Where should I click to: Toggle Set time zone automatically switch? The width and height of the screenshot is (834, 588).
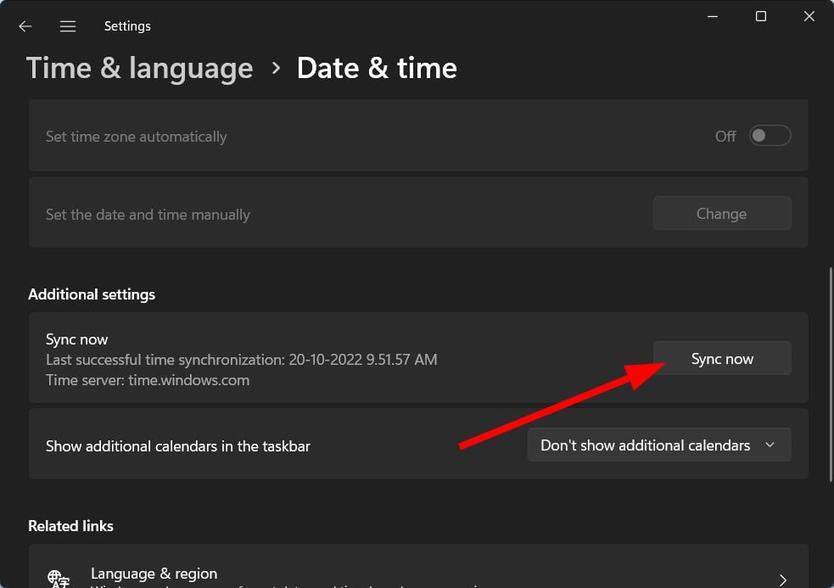pyautogui.click(x=770, y=136)
